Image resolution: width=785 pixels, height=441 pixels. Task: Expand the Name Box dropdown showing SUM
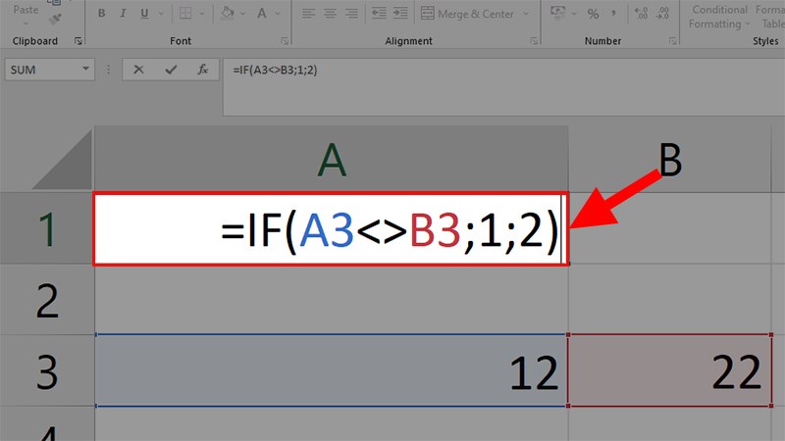[85, 70]
